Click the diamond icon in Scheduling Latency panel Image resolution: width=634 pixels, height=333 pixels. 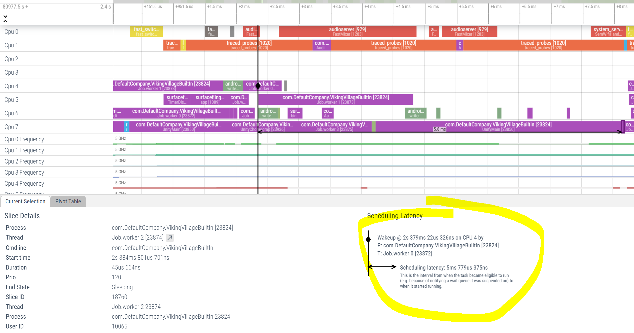pyautogui.click(x=368, y=239)
